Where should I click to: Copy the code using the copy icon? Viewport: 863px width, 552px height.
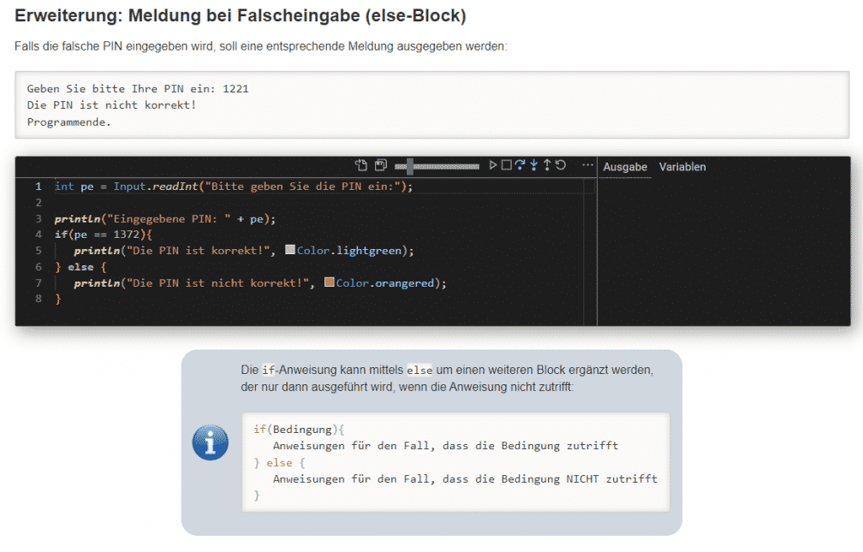[x=380, y=164]
